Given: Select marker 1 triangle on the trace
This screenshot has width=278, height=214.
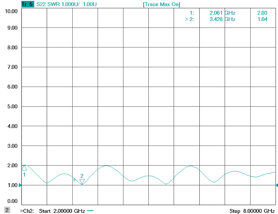Looking at the screenshot, I should [24, 167].
